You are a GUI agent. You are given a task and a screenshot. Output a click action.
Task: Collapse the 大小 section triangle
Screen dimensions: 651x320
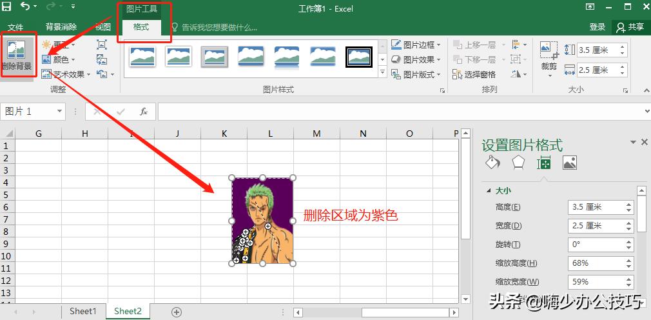[489, 191]
